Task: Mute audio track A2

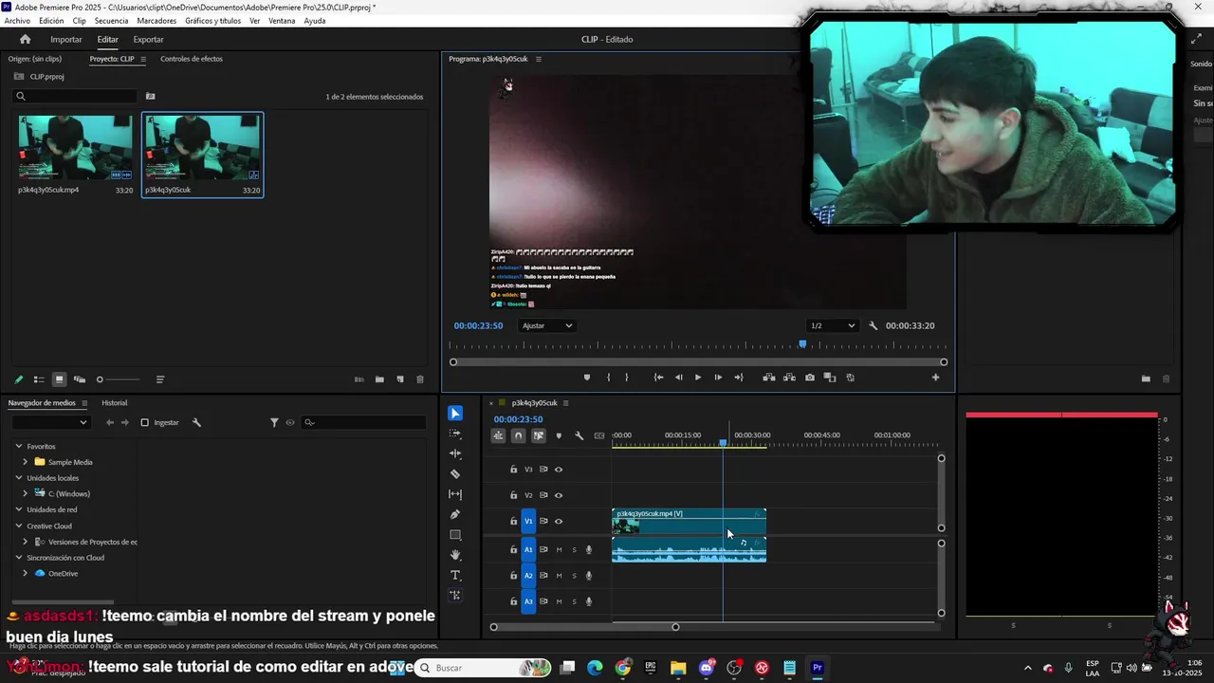Action: (559, 575)
